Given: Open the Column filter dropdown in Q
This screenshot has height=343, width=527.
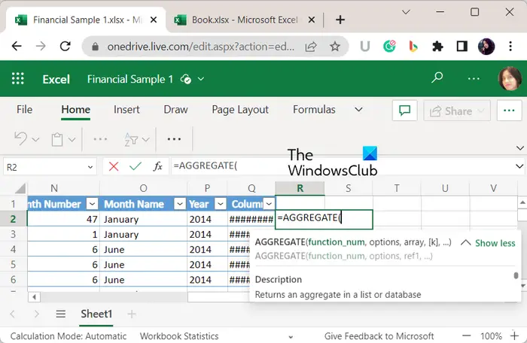Looking at the screenshot, I should [269, 204].
